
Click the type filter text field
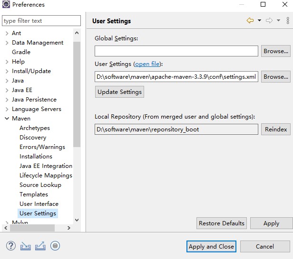click(x=41, y=21)
